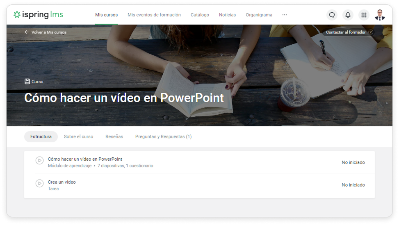
Task: Open the Catálogo page
Action: tap(200, 15)
